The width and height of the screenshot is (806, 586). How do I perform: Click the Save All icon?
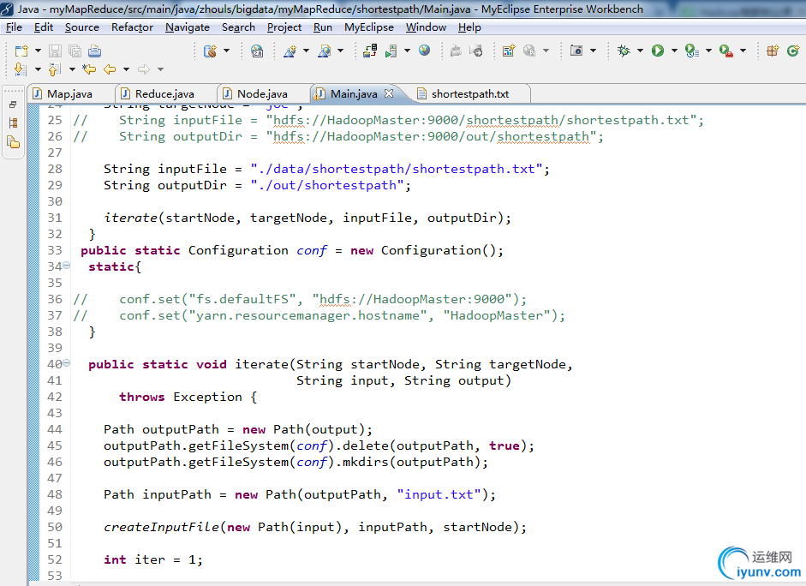75,51
